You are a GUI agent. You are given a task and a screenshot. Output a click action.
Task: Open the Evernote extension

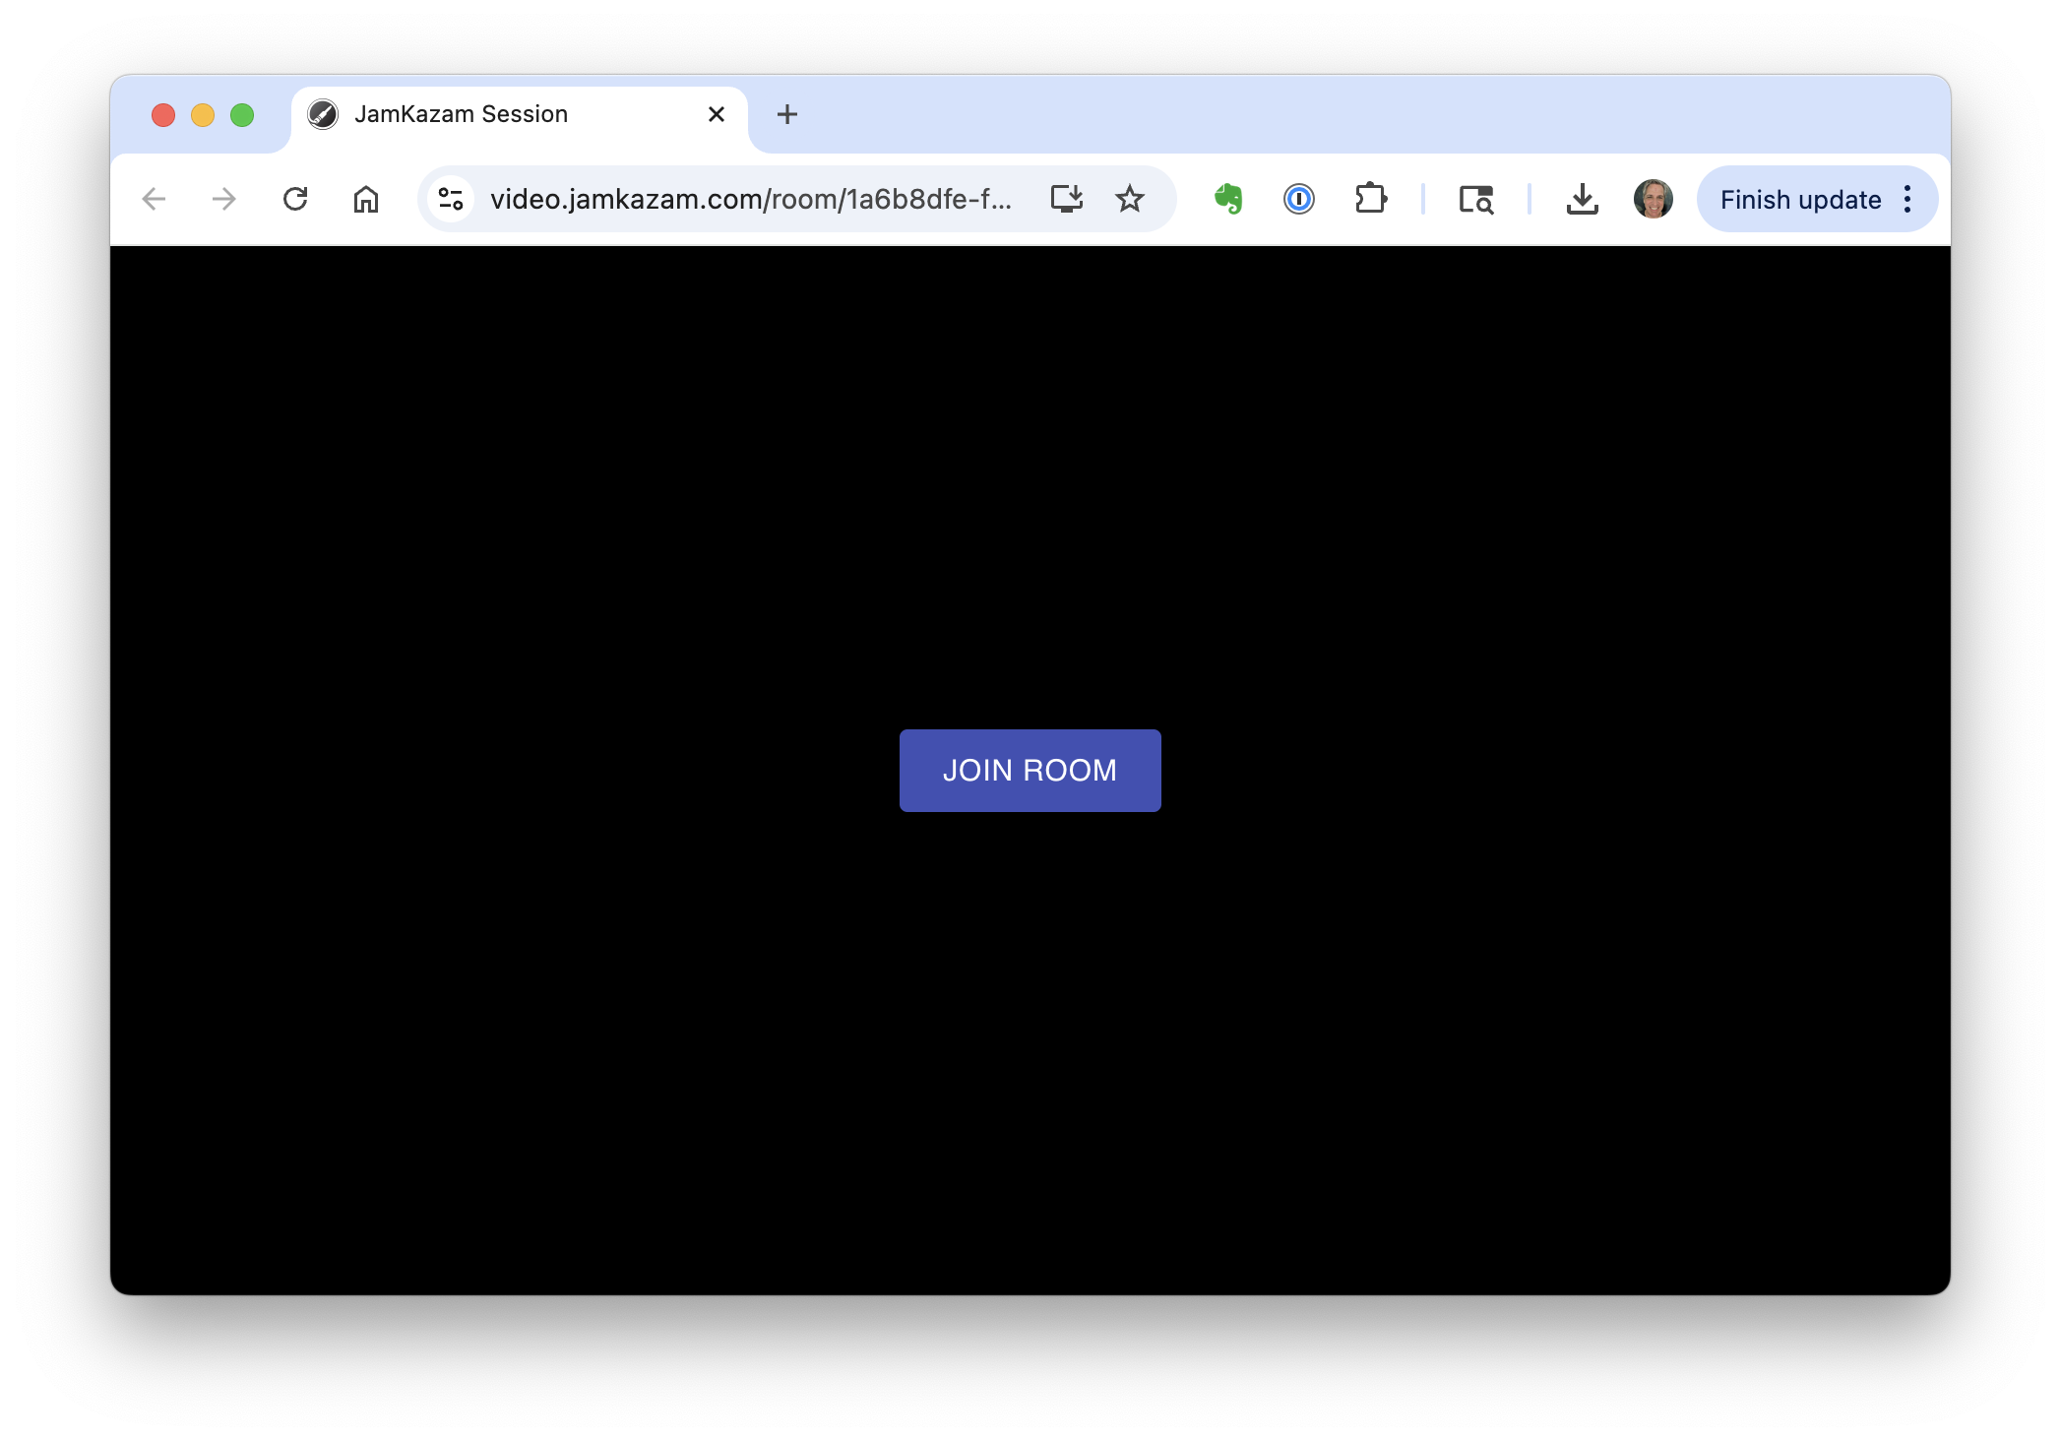pyautogui.click(x=1227, y=199)
